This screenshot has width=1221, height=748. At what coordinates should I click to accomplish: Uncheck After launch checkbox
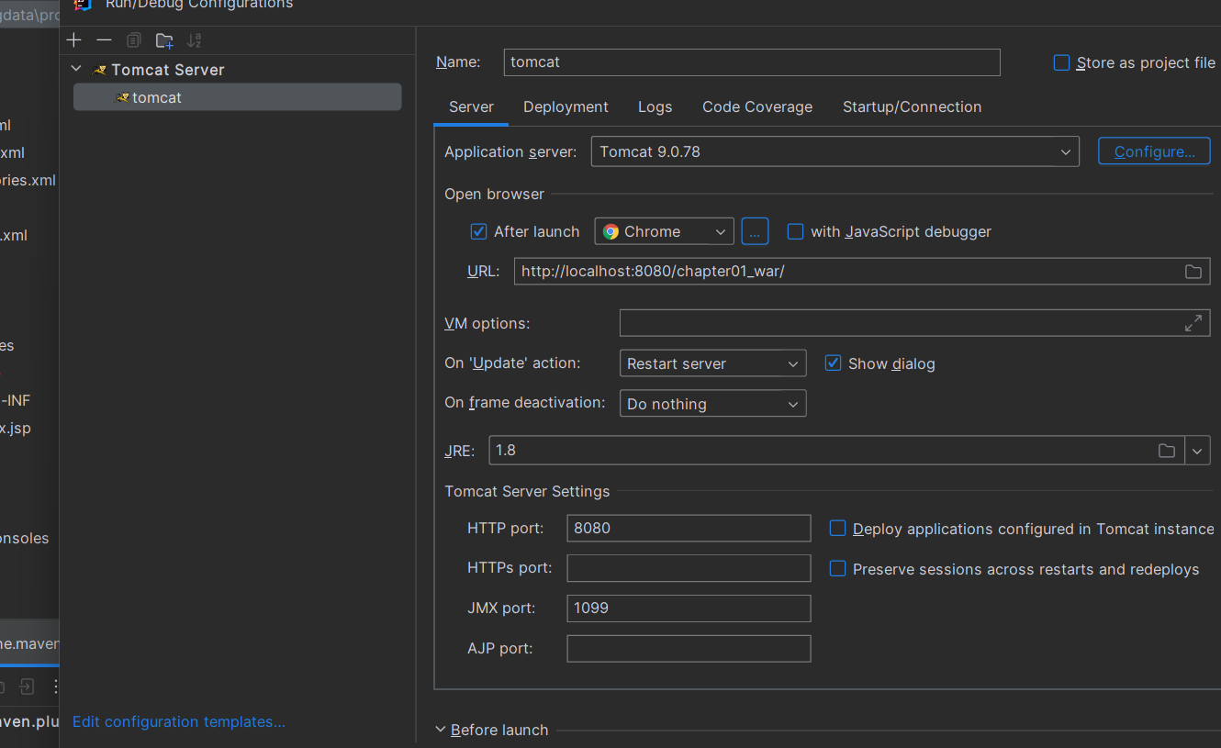(x=478, y=232)
